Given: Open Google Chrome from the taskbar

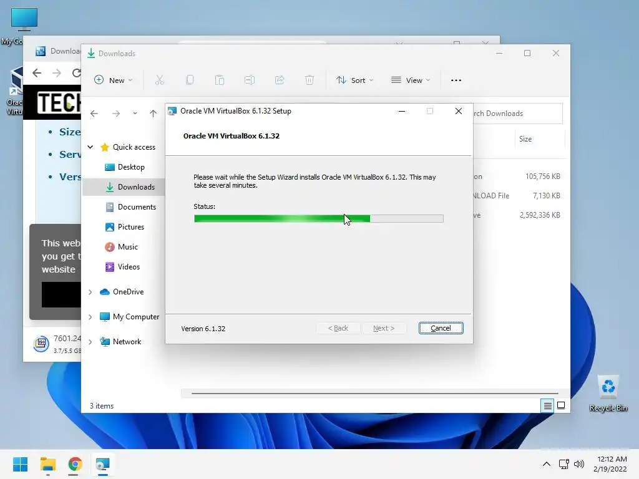Looking at the screenshot, I should pos(75,464).
